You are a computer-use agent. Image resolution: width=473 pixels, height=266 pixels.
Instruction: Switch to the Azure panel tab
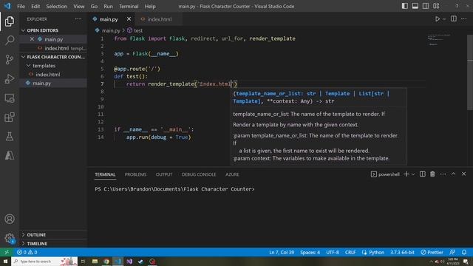pyautogui.click(x=232, y=174)
